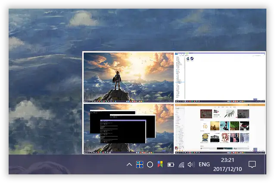Click the white circle tray icon
The width and height of the screenshot is (275, 183).
pos(150,164)
